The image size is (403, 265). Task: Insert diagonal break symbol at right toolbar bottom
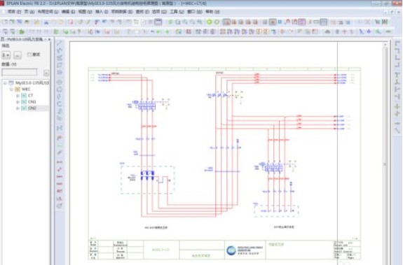397,130
